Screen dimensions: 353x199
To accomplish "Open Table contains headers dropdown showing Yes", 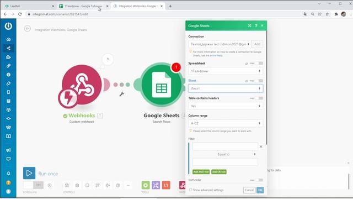I will [226, 106].
